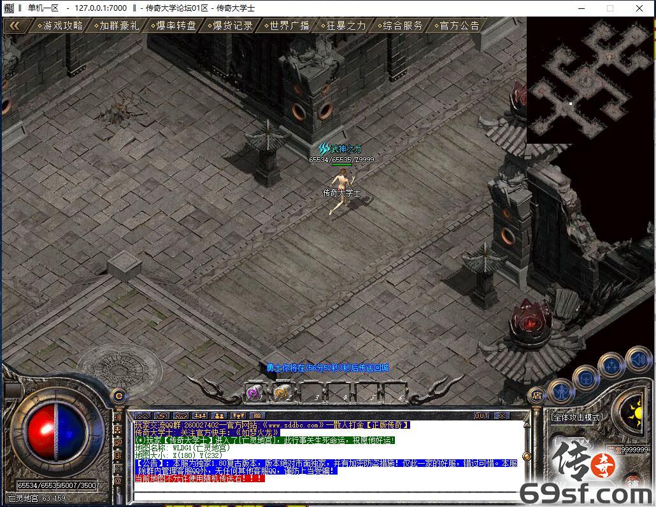Screen dimensions: 656x507
Task: Click the 地图大小 X(180) Y(232) line
Action: [178, 455]
